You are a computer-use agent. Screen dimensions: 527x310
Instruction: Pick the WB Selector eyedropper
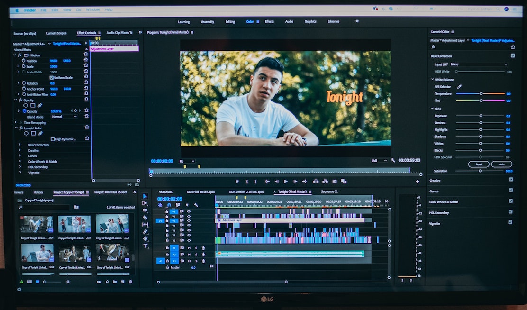[x=459, y=87]
